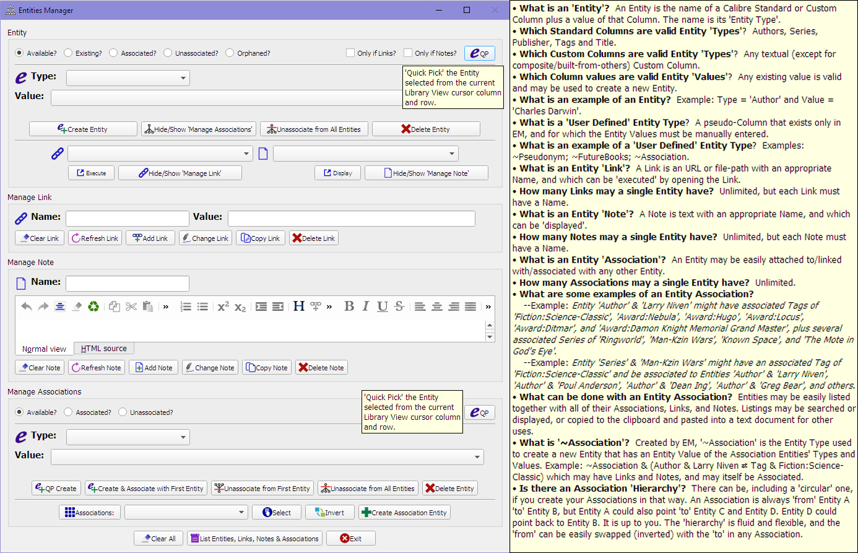Click the Invert associations button
This screenshot has height=553, width=858.
330,512
